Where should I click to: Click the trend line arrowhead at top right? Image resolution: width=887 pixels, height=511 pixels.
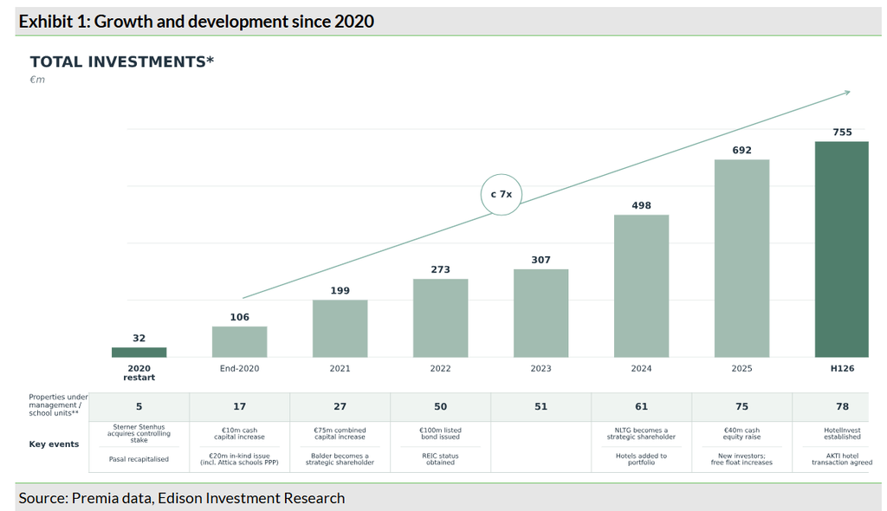[x=847, y=93]
